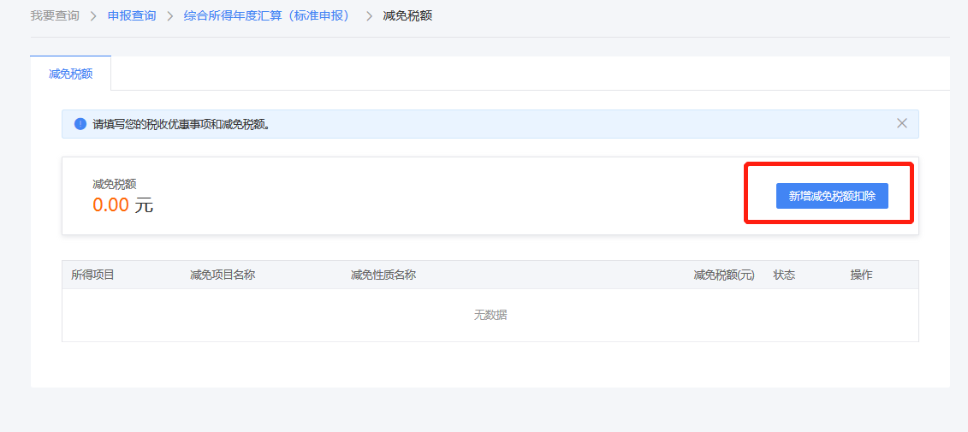968x432 pixels.
Task: Click the 减免税额 breadcrumb item
Action: click(x=407, y=16)
